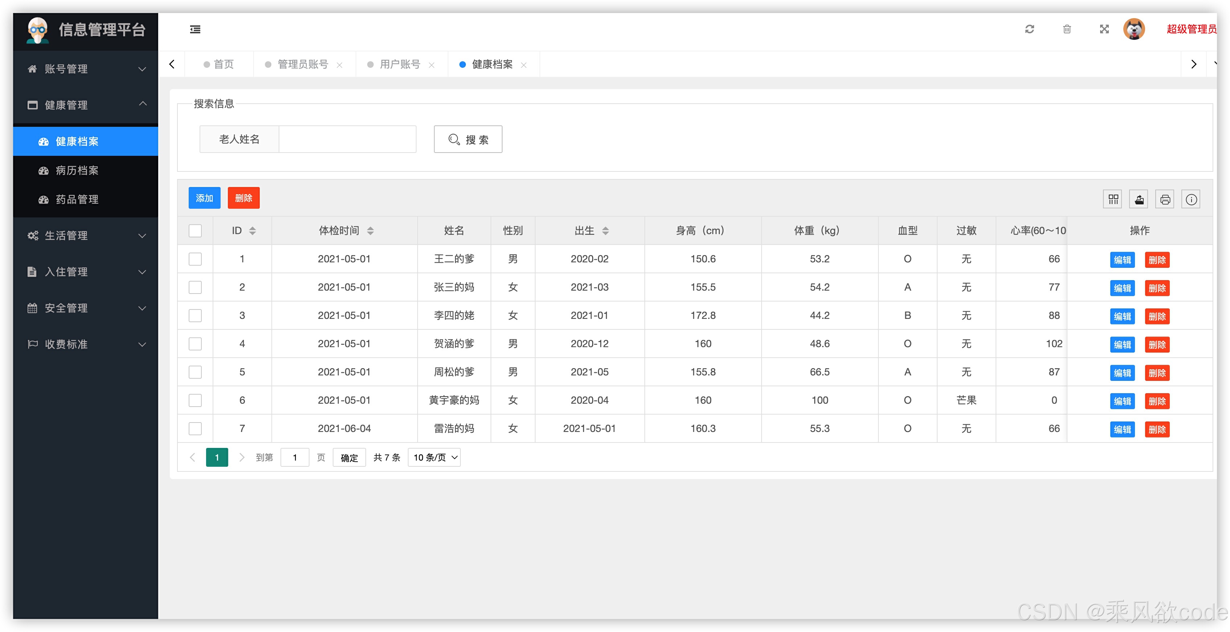
Task: Check the select-all header checkbox
Action: coord(195,231)
